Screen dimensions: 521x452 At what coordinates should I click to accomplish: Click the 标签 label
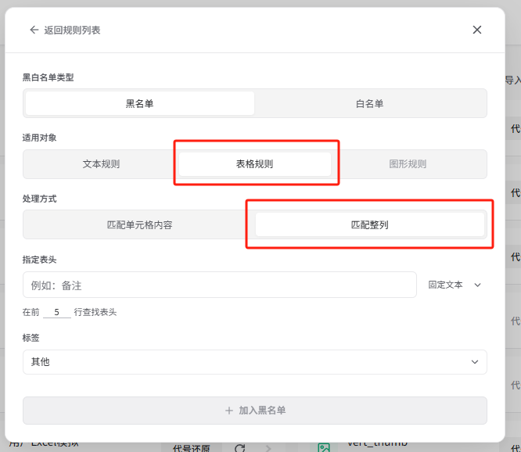(x=31, y=338)
